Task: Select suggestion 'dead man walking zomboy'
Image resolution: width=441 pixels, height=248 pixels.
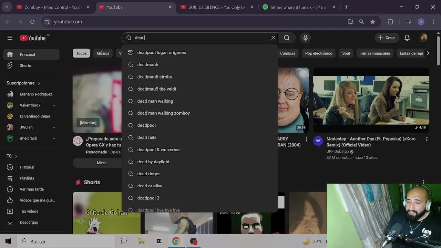Action: pyautogui.click(x=199, y=113)
